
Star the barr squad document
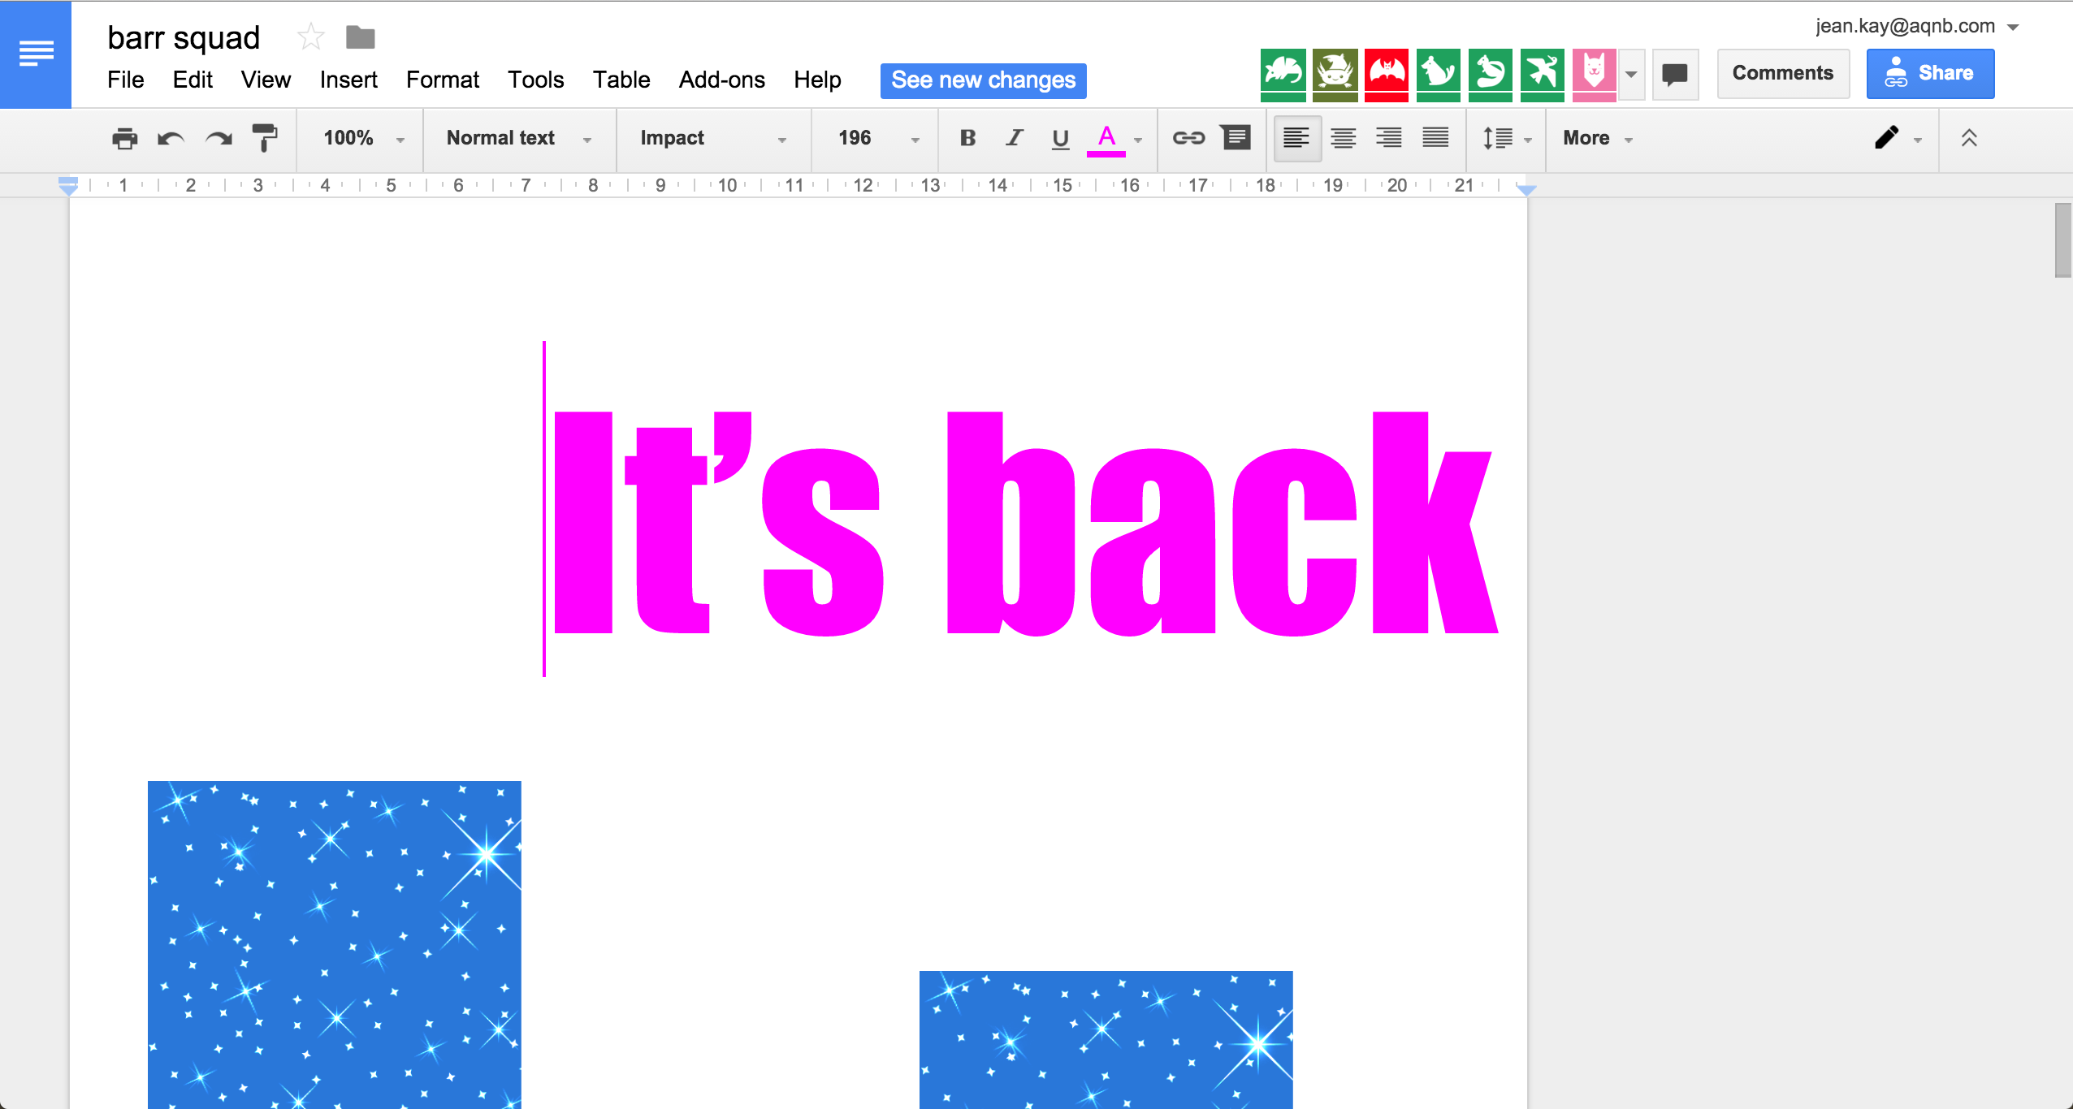tap(310, 37)
